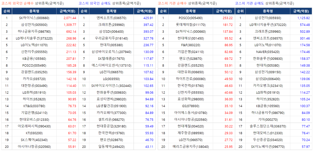Select 금액(억원) header in 외국인 순매도 table

[x=144, y=11]
